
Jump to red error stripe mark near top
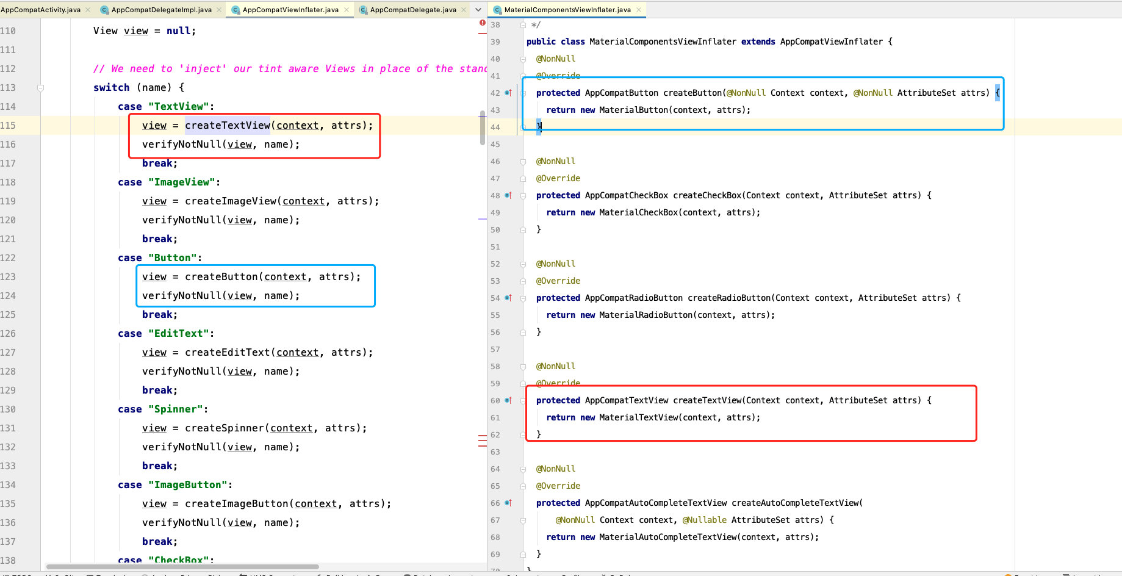pos(482,34)
